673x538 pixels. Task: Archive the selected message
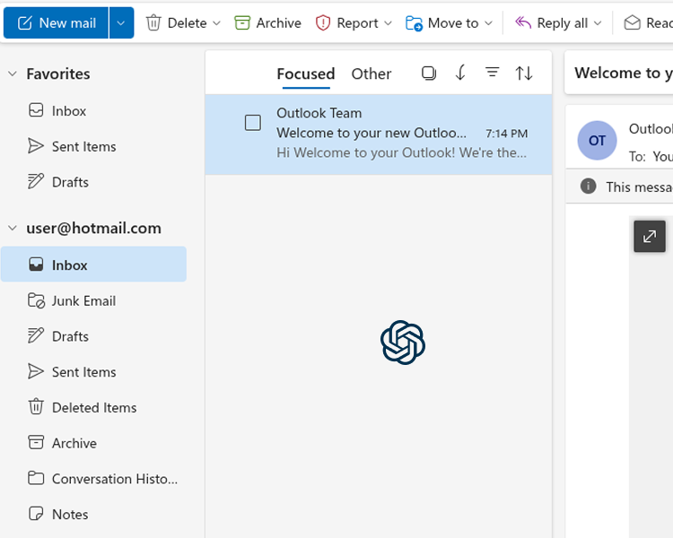click(x=267, y=23)
